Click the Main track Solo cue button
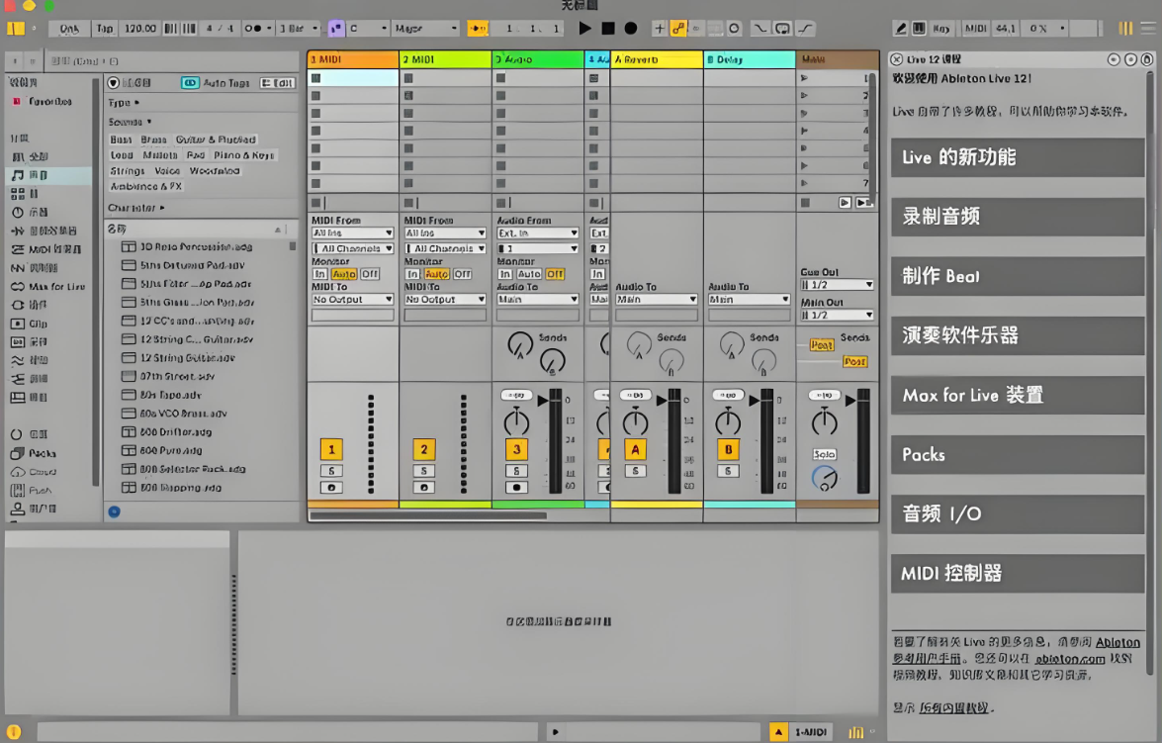The width and height of the screenshot is (1162, 743). (824, 454)
